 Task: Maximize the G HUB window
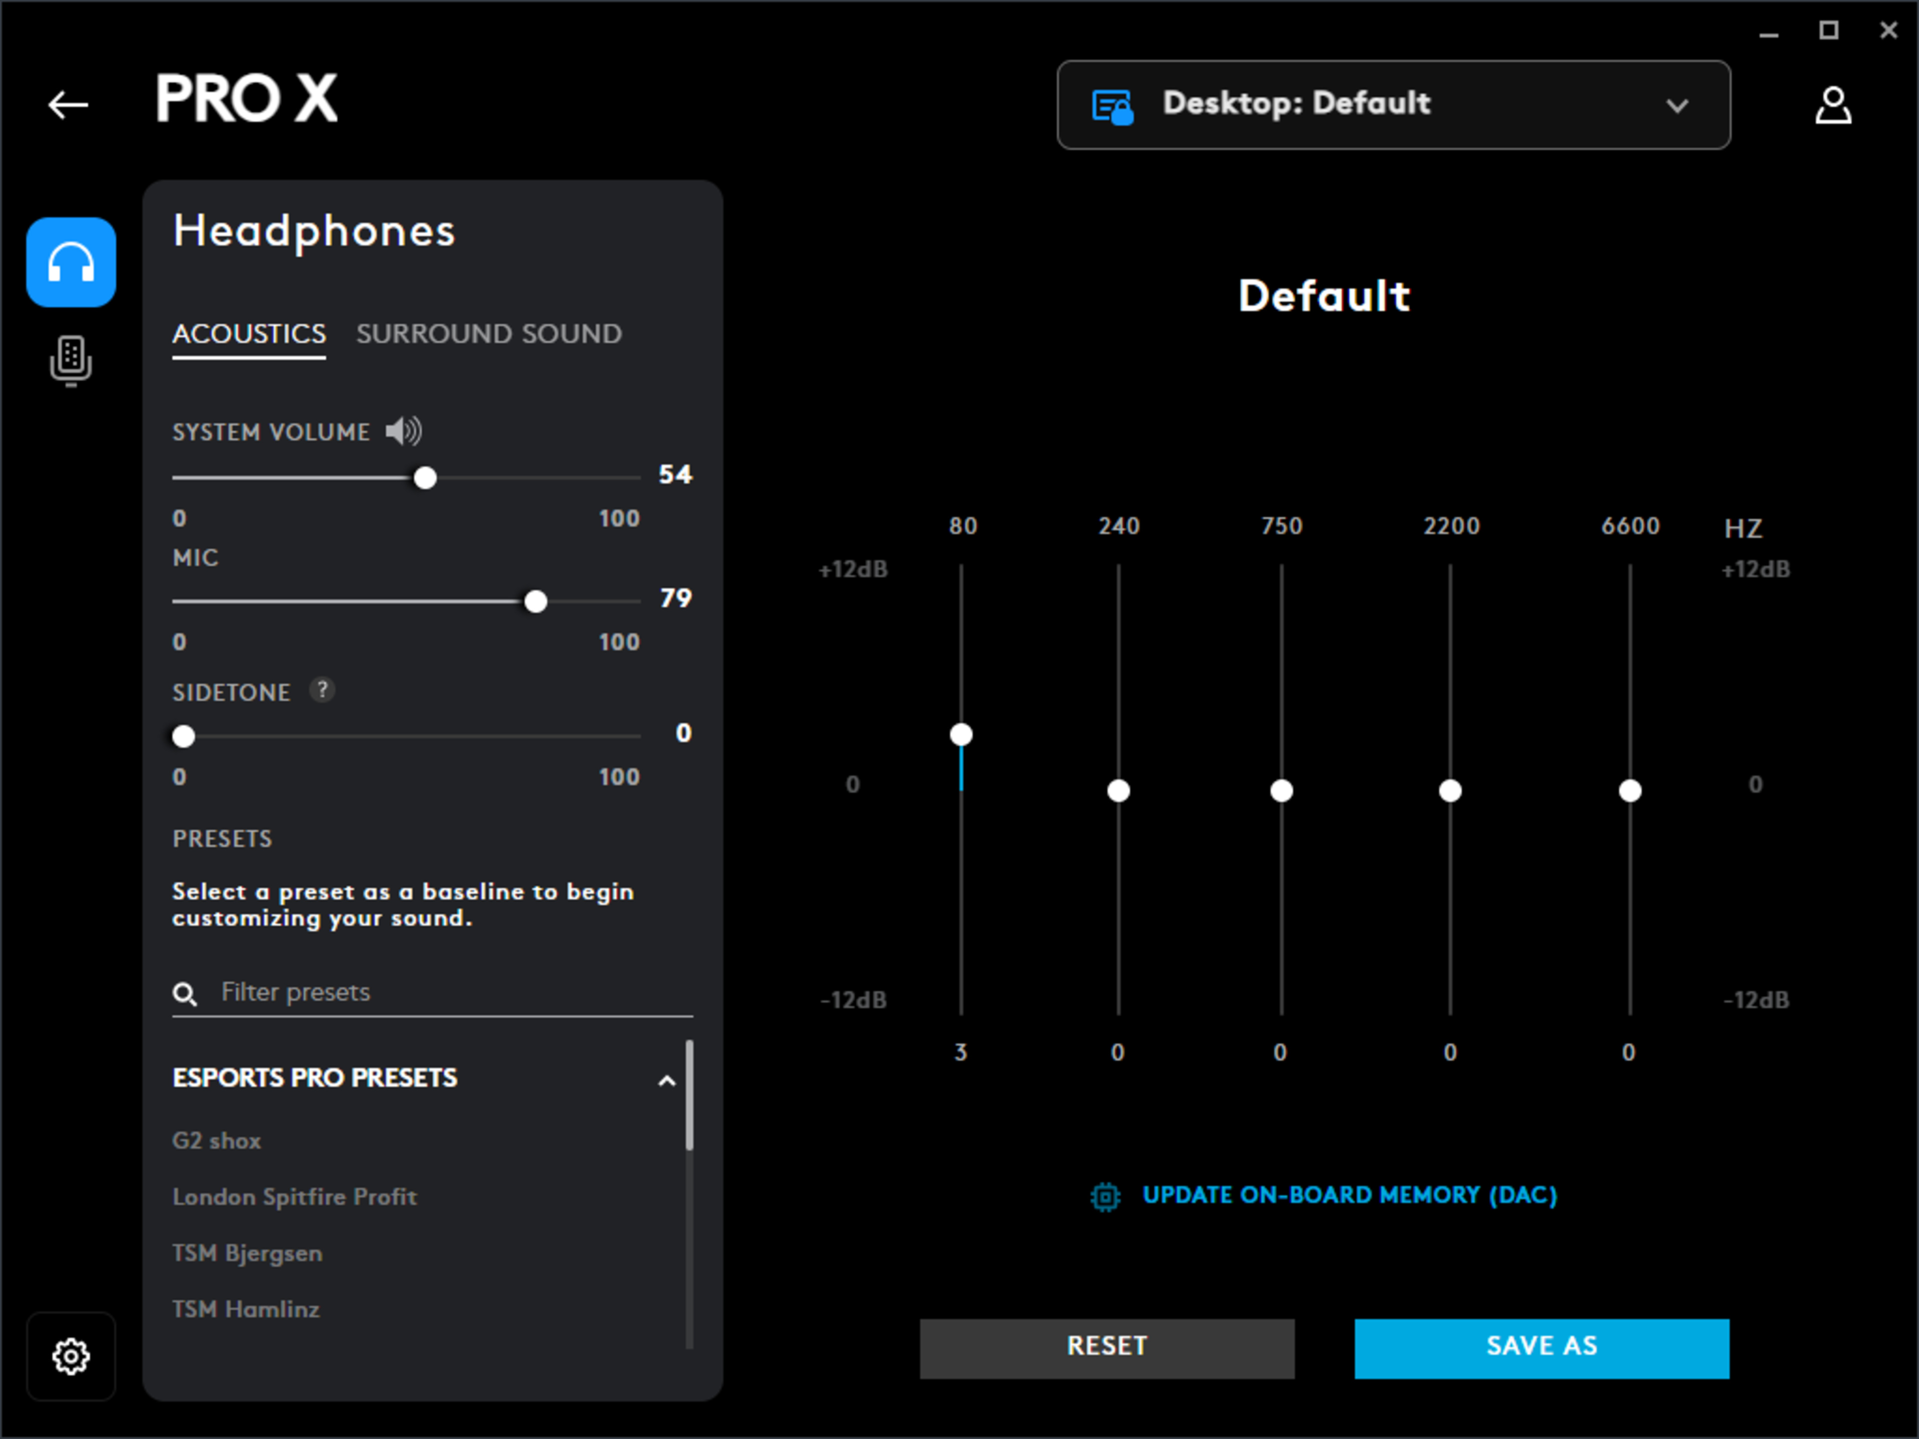(x=1829, y=31)
